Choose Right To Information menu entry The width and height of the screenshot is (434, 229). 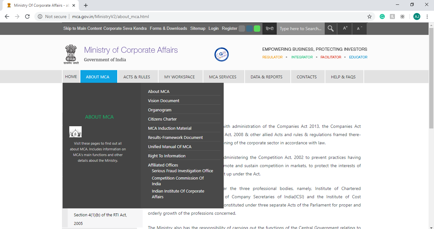click(167, 156)
